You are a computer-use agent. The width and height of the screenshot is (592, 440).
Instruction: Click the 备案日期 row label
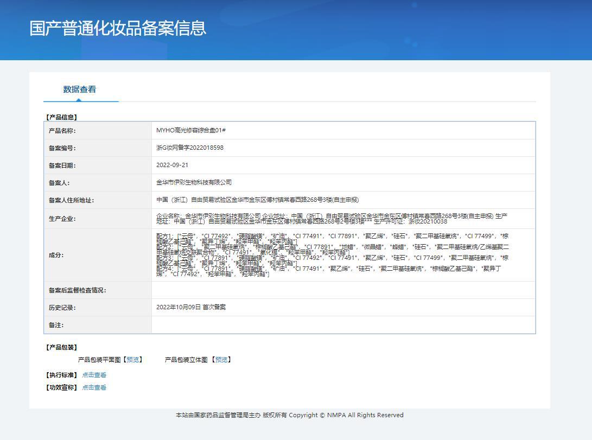tap(62, 165)
